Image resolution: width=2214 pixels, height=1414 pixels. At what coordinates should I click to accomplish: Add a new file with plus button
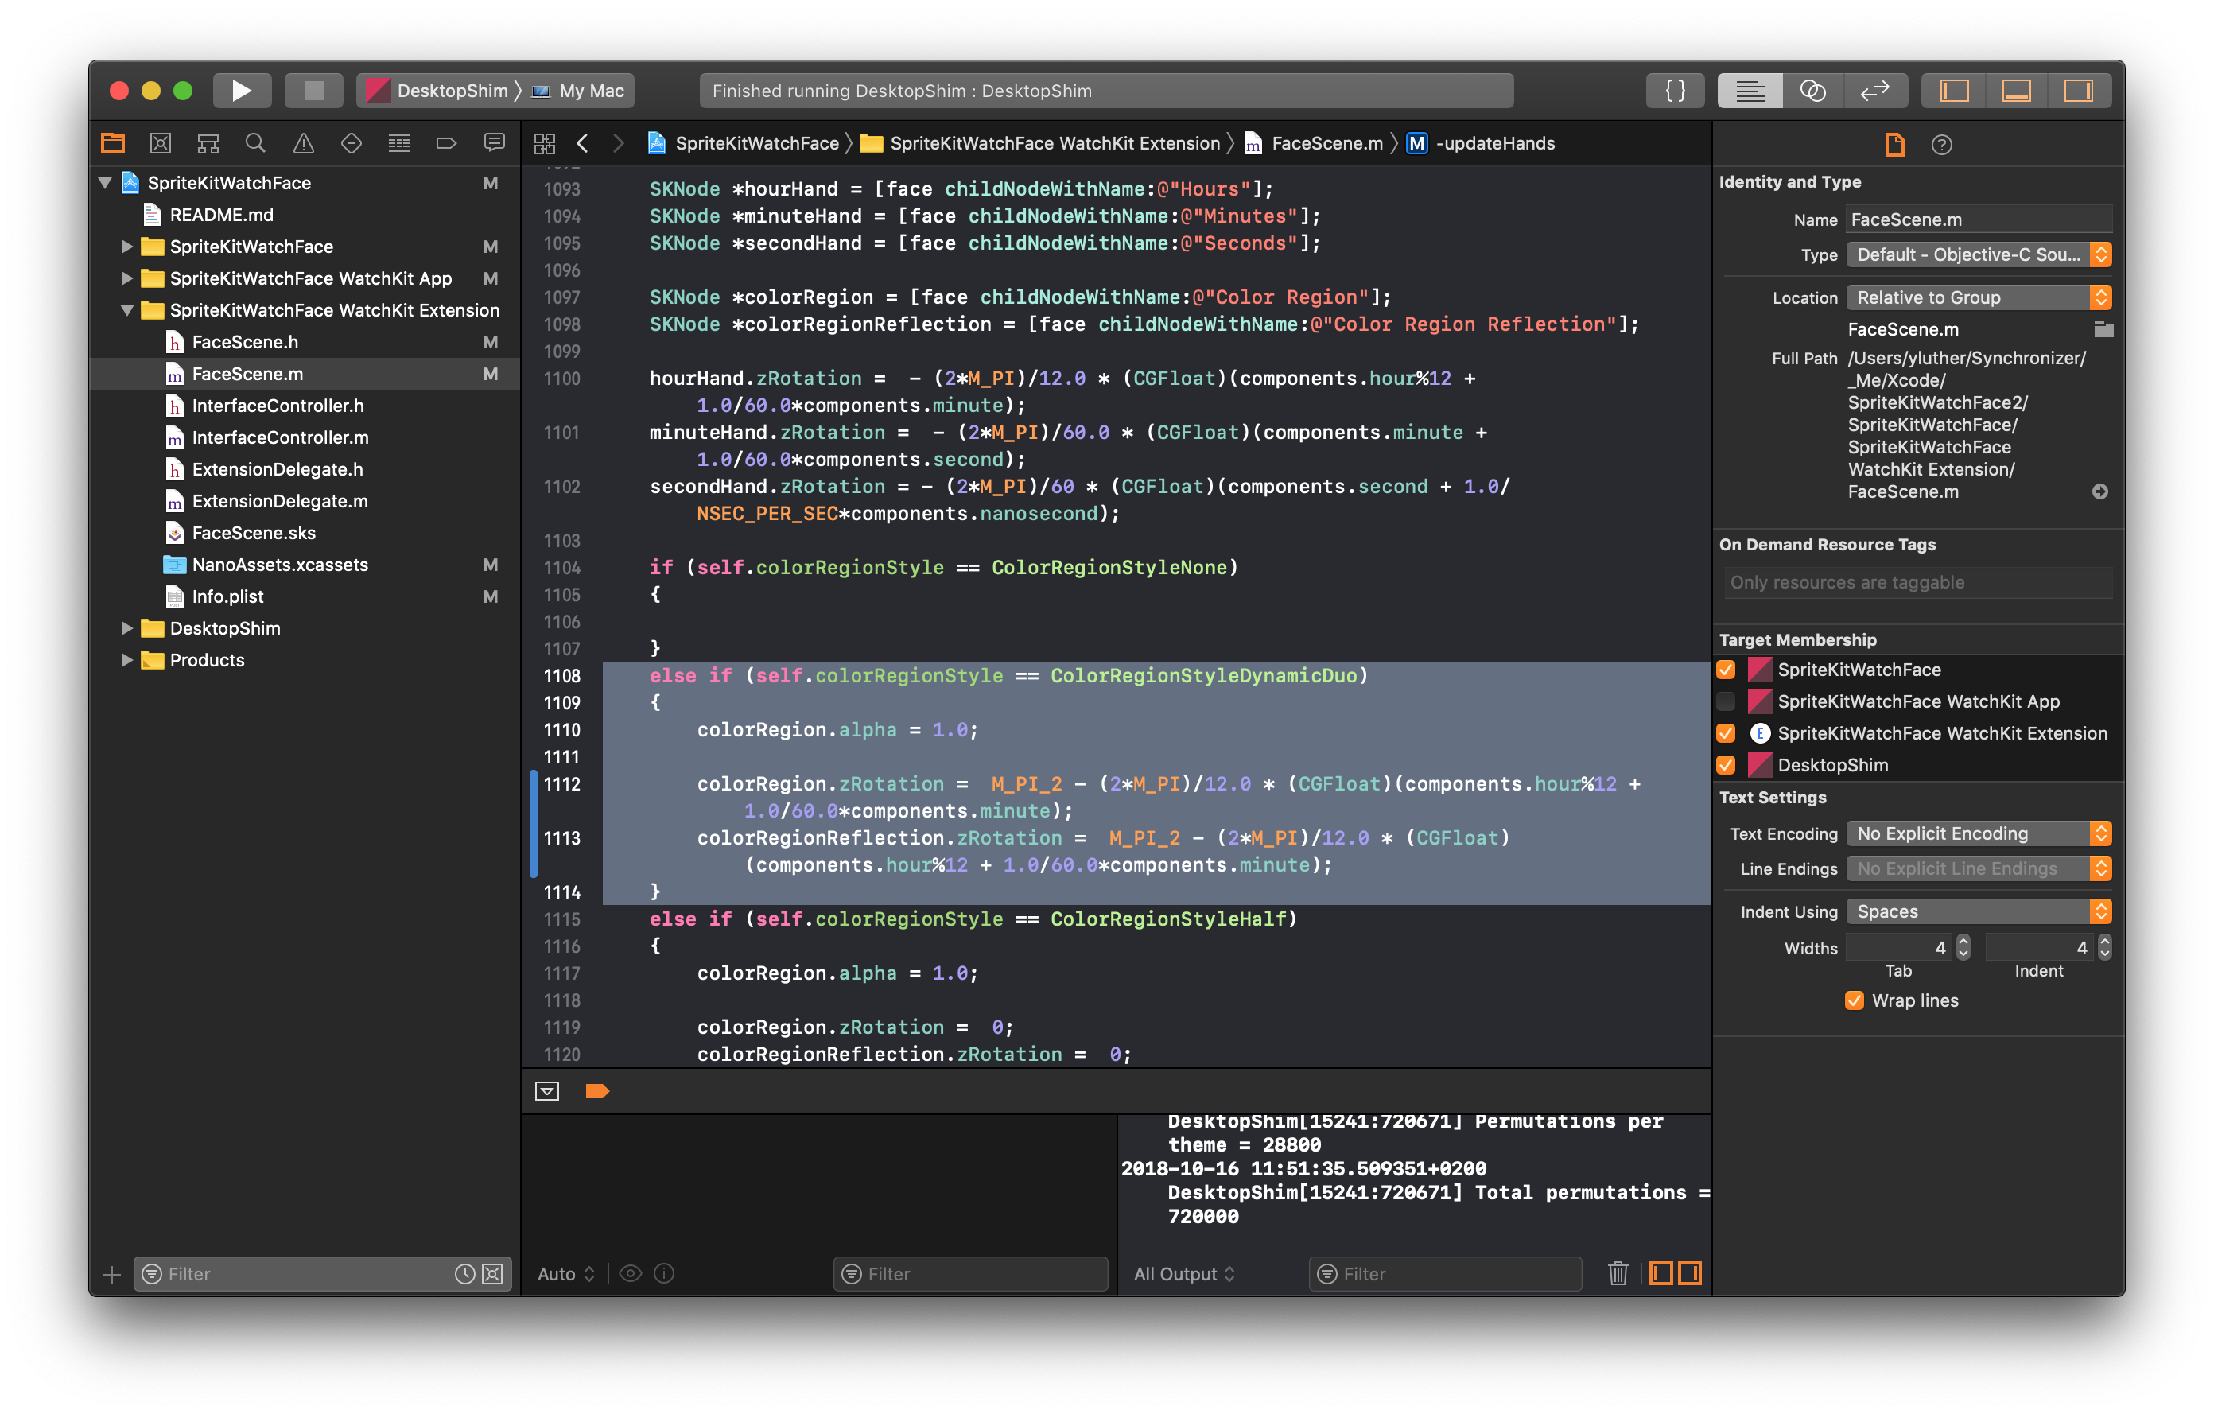tap(112, 1274)
